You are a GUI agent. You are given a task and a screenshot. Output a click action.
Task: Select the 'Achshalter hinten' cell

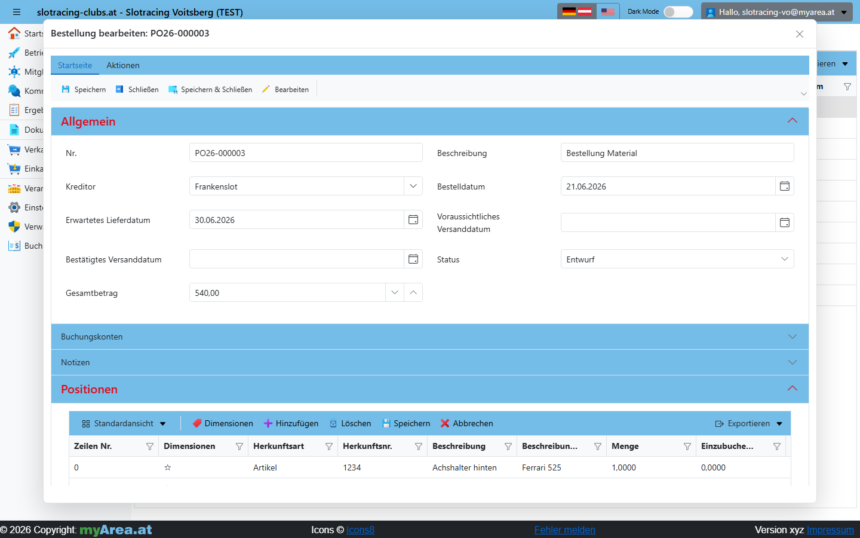pos(472,467)
